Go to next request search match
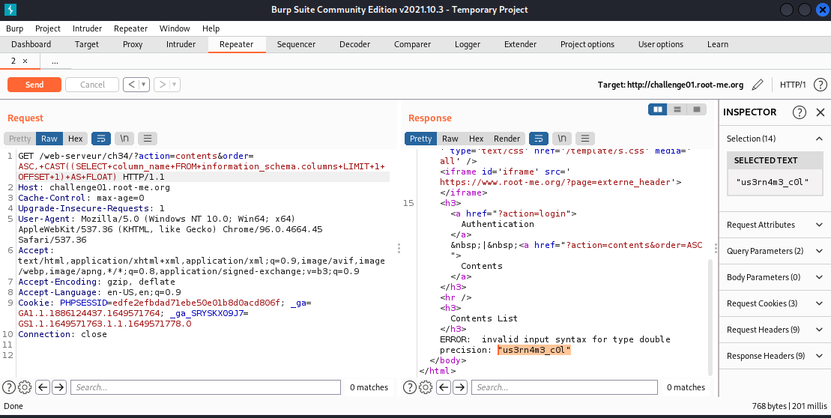This screenshot has height=418, width=831. point(59,387)
